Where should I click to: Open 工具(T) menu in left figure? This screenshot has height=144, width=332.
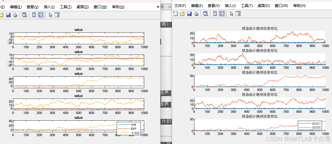pyautogui.click(x=66, y=7)
